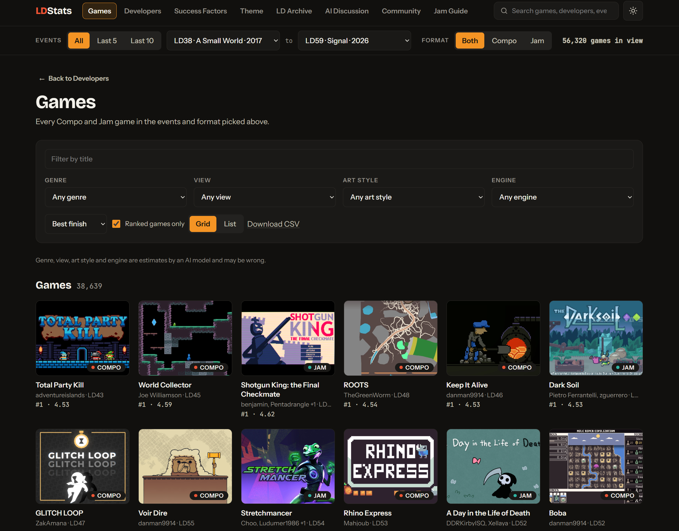Open the Shotgun King thumbnail

click(x=288, y=338)
